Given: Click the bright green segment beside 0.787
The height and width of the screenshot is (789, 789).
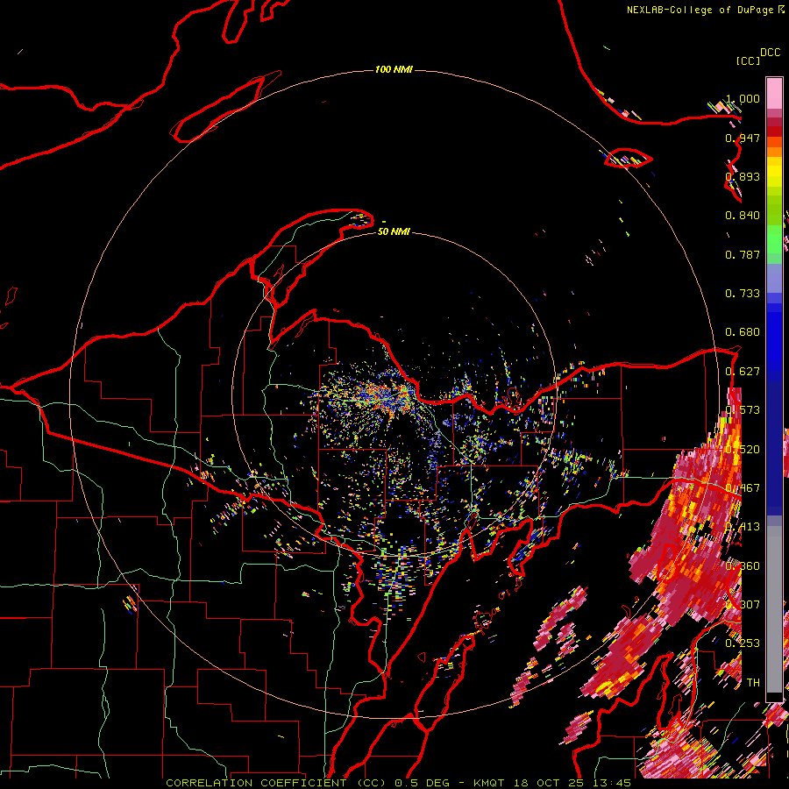Looking at the screenshot, I should [774, 244].
